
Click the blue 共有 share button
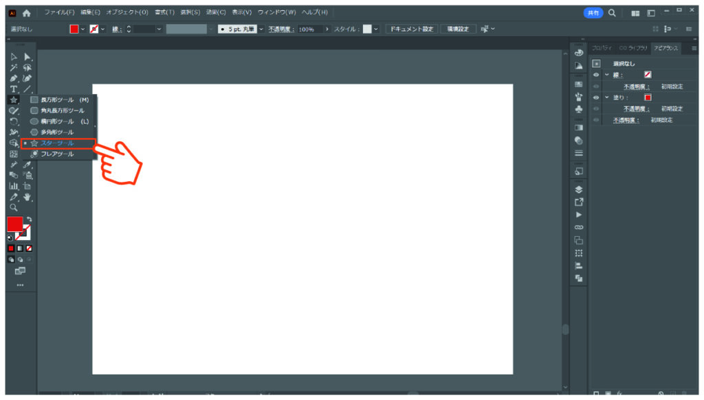pos(593,13)
